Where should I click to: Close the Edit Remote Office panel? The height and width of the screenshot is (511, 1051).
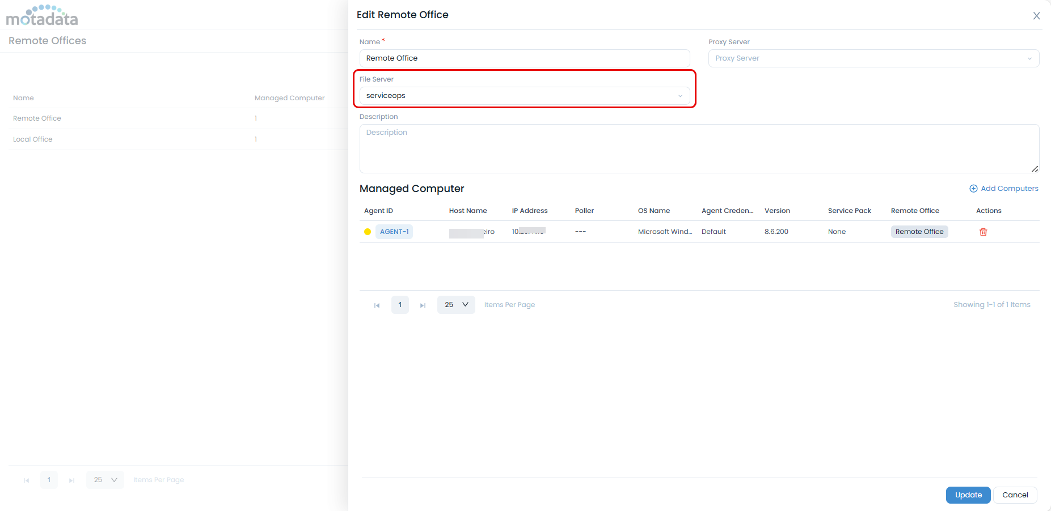pos(1036,16)
